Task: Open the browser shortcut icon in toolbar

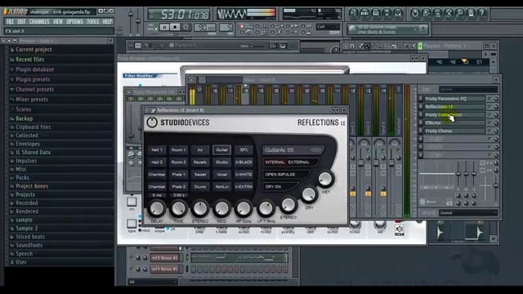Action: pyautogui.click(x=387, y=13)
